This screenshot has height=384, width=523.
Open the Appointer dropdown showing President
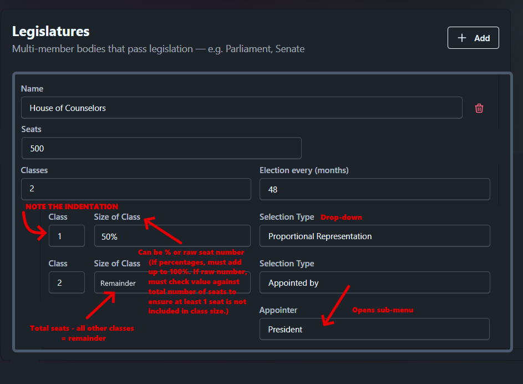pyautogui.click(x=374, y=329)
